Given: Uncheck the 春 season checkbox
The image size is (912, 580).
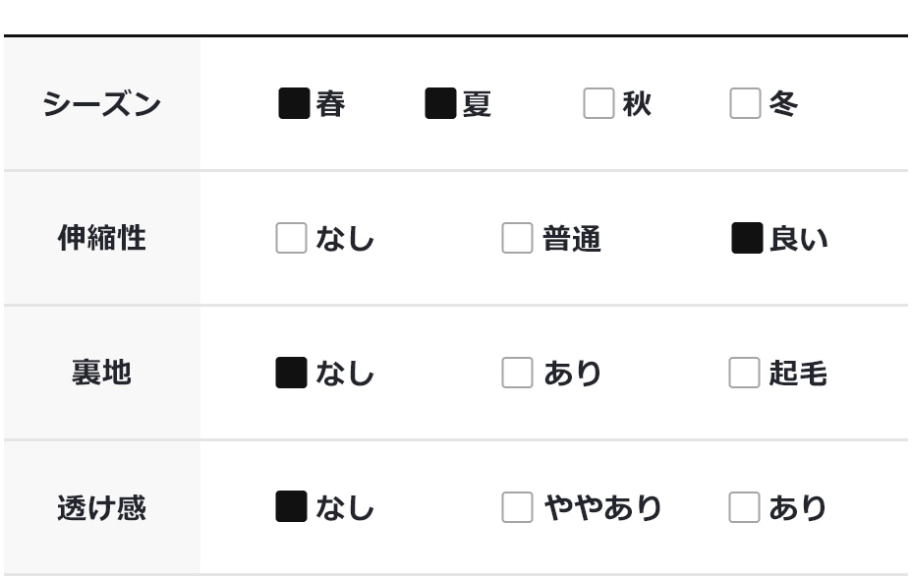Looking at the screenshot, I should [294, 103].
